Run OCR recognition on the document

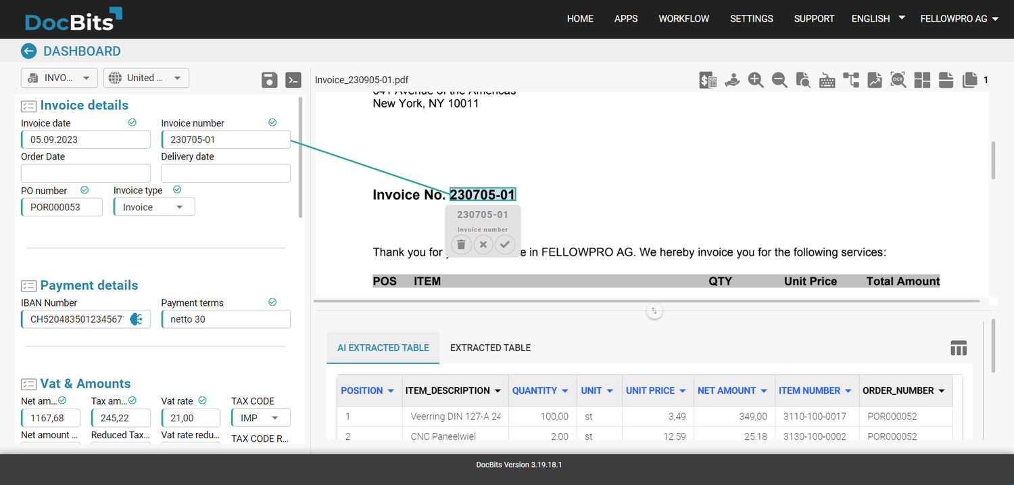click(x=898, y=80)
